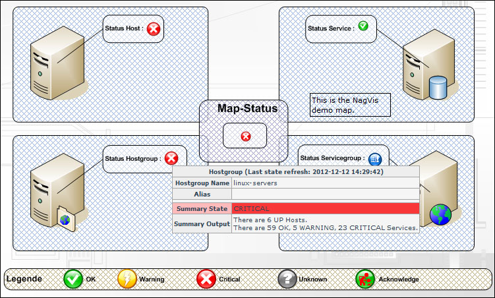Screen dimensions: 495x298
Task: Click the 'Summary State' row label
Action: point(202,208)
